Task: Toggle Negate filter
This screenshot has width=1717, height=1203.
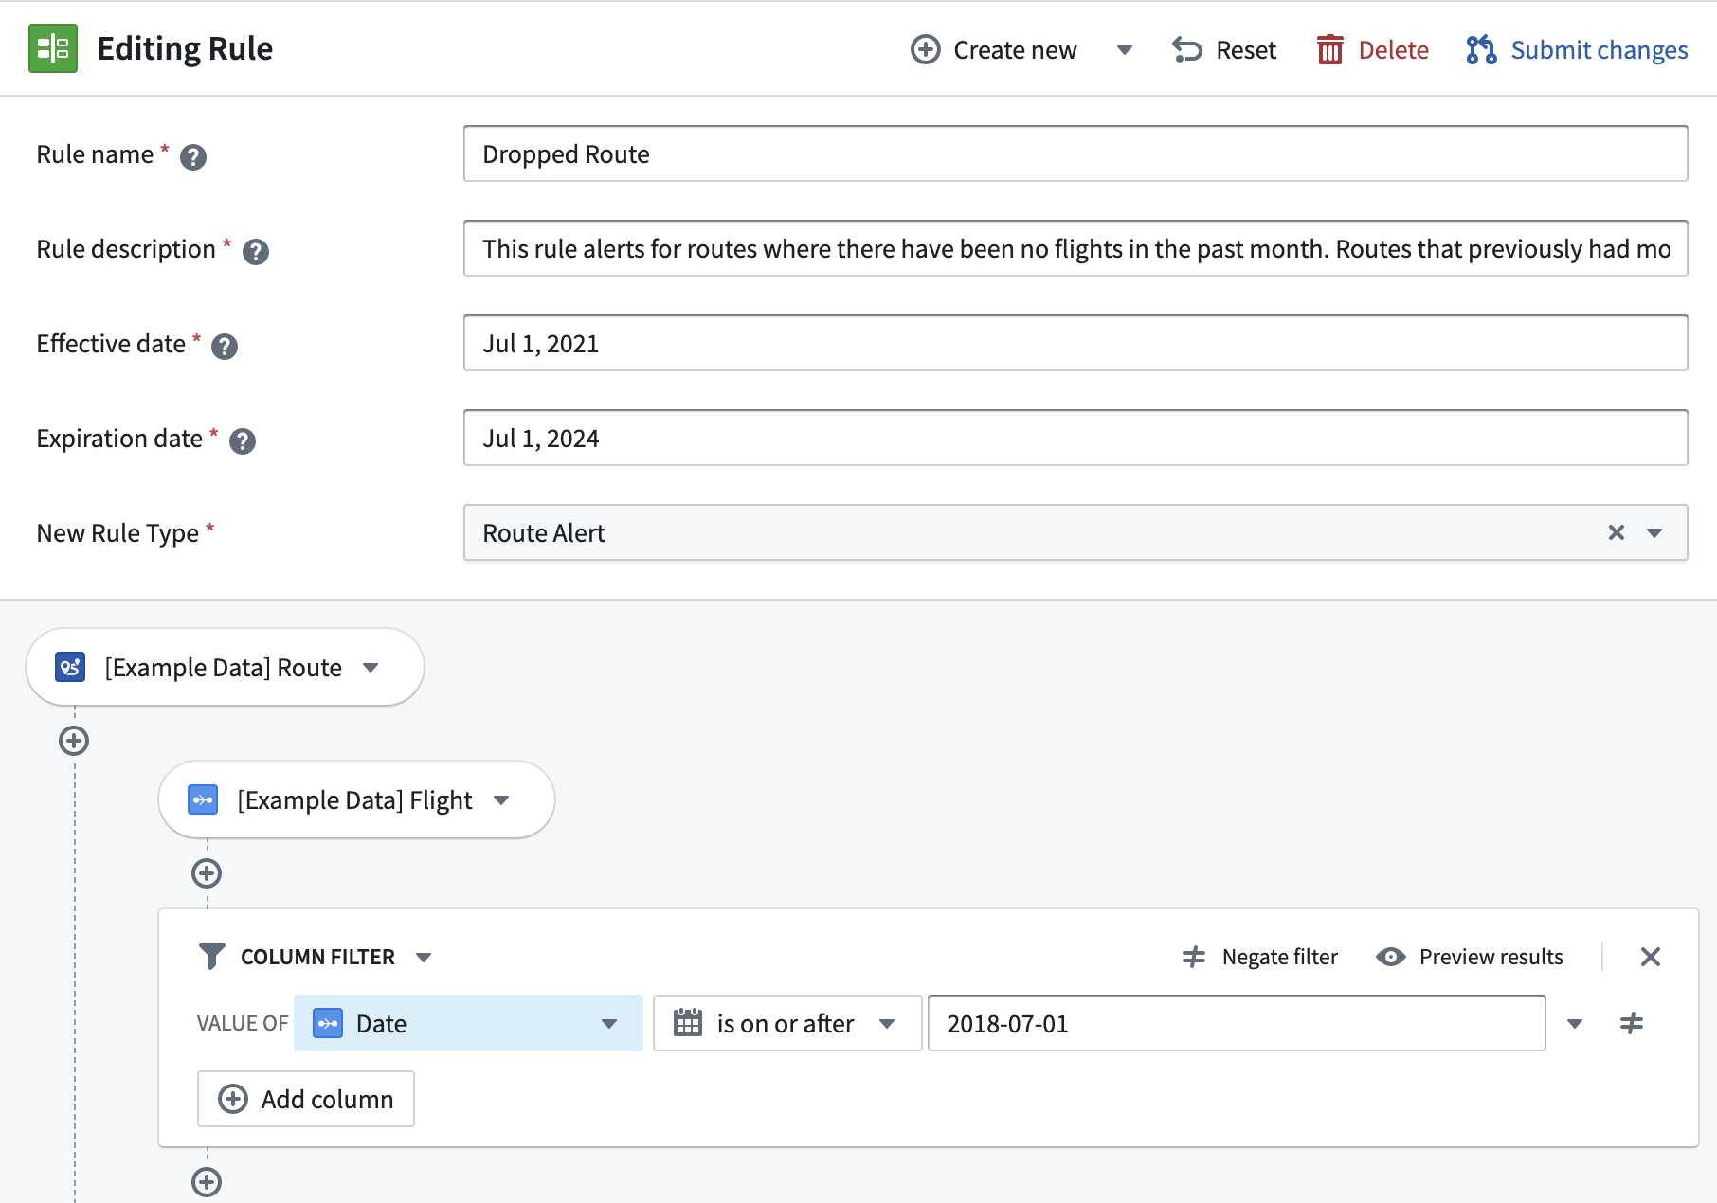Action: click(1260, 957)
